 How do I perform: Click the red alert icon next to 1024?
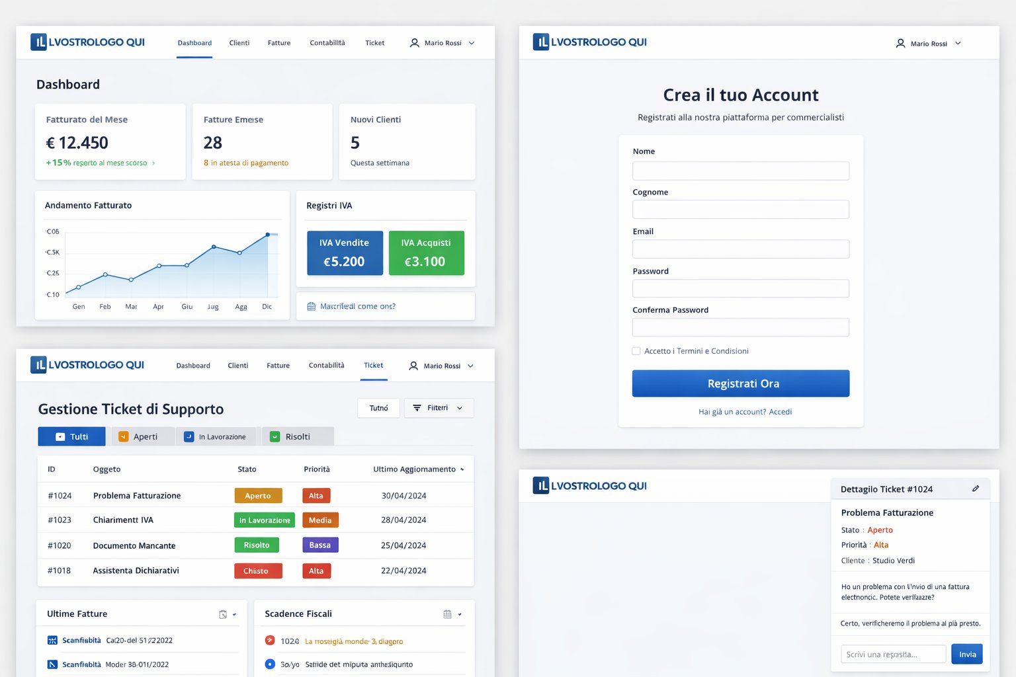coord(270,640)
